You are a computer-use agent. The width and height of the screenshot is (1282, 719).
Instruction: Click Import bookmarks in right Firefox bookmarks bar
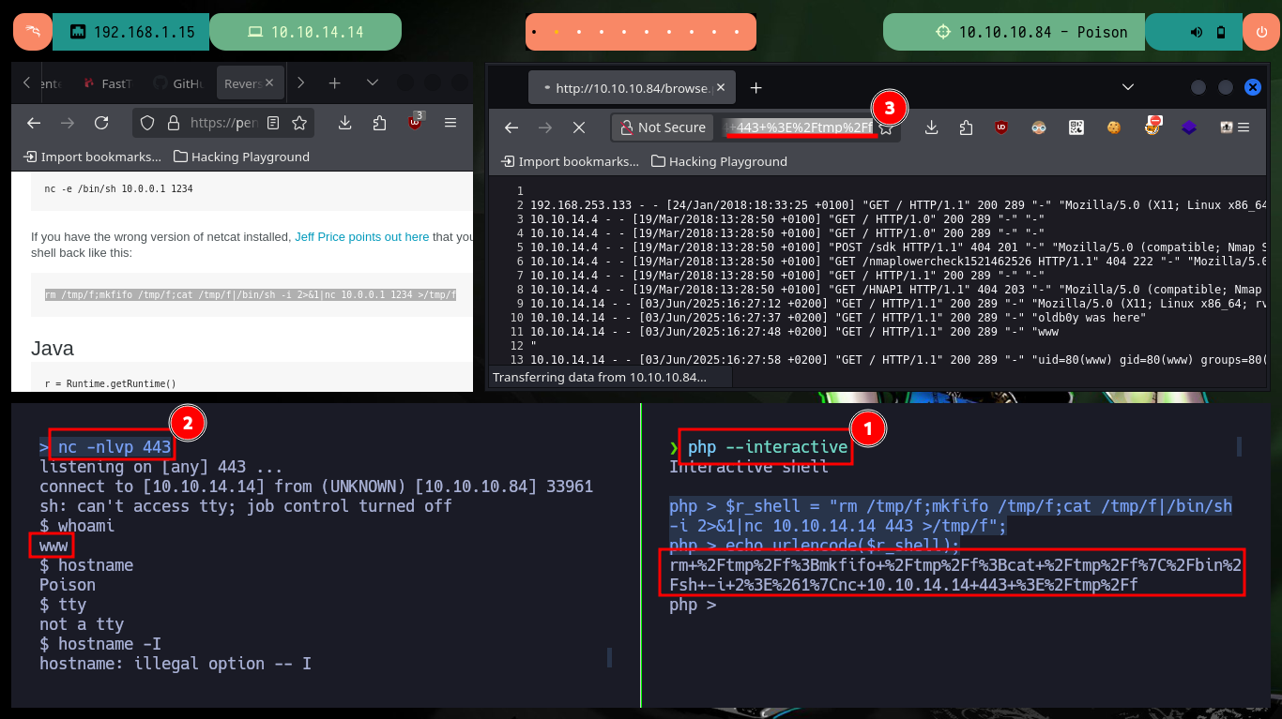pos(571,161)
